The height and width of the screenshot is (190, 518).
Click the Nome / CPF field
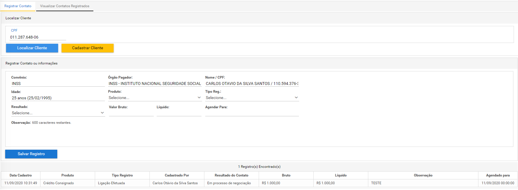(252, 83)
